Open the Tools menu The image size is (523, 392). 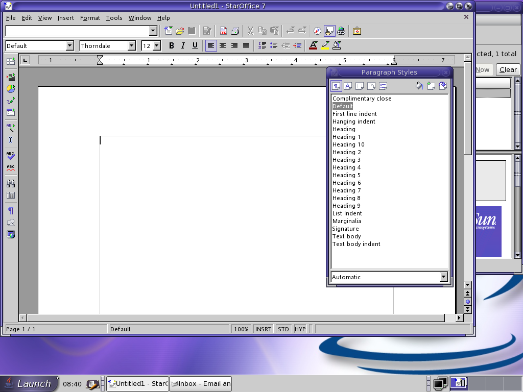[x=114, y=18]
